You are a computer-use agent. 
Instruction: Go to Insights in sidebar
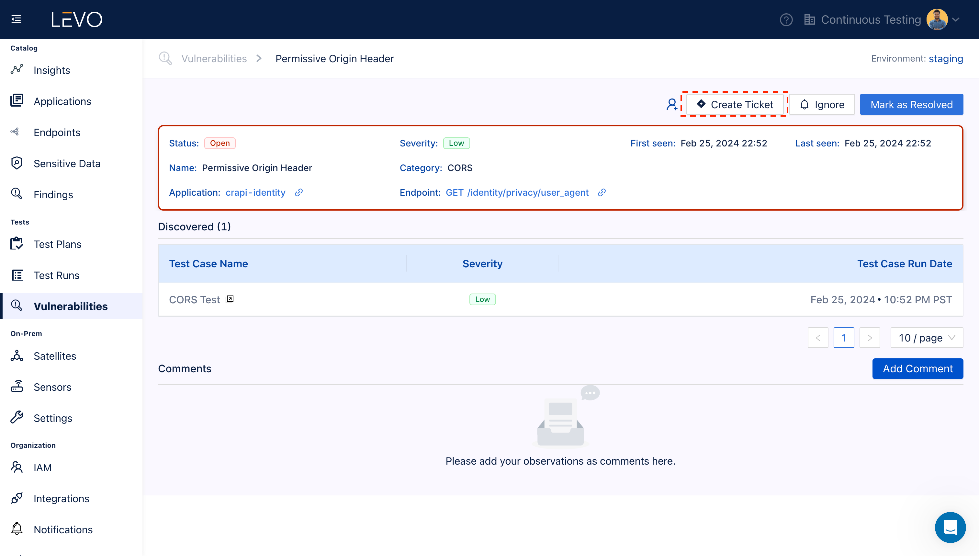click(x=51, y=70)
